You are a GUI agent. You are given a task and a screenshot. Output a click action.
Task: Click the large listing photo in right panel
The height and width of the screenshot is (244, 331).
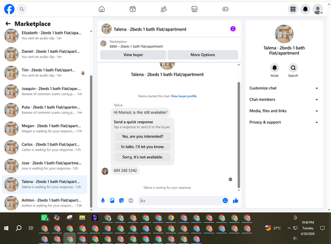point(284,34)
